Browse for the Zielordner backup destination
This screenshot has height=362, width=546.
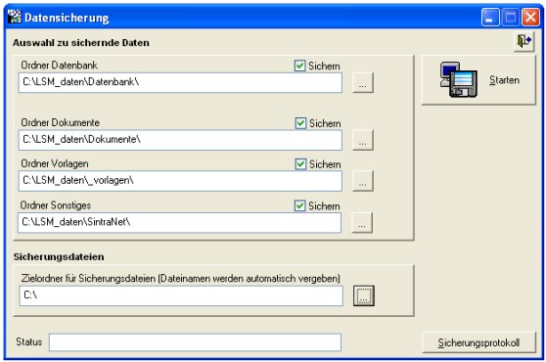[x=364, y=295]
